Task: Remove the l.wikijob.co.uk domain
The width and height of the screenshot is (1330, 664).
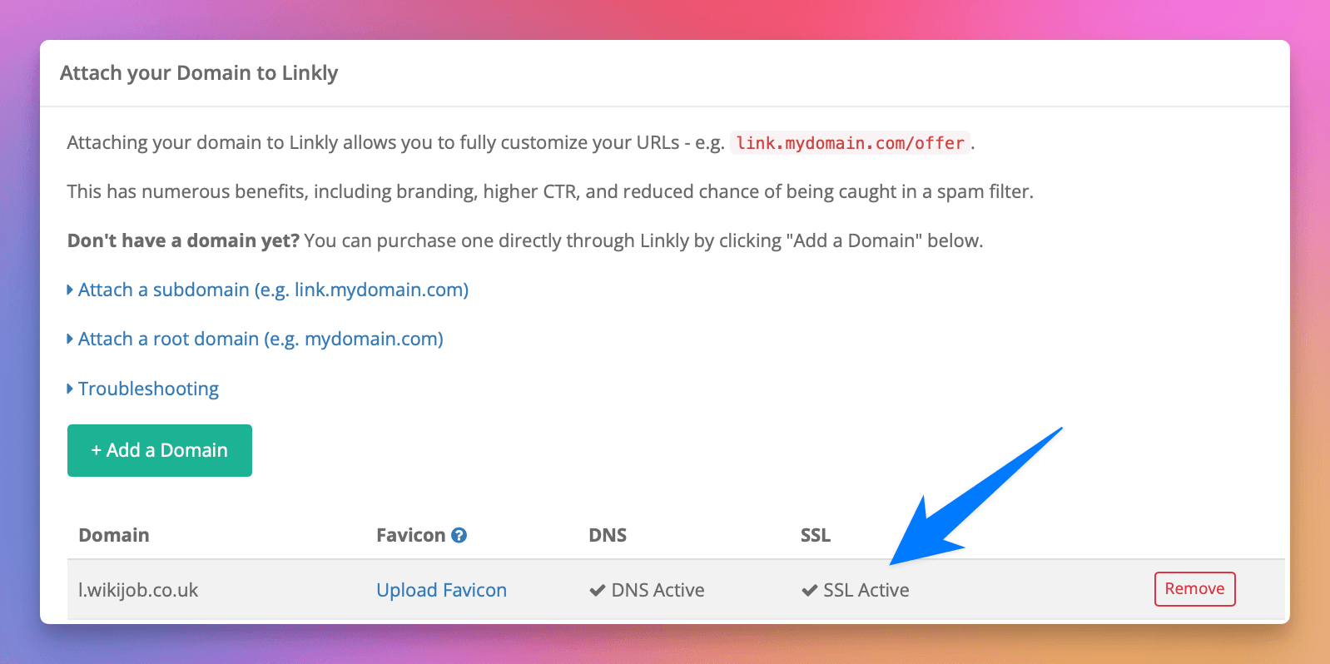Action: pyautogui.click(x=1194, y=589)
